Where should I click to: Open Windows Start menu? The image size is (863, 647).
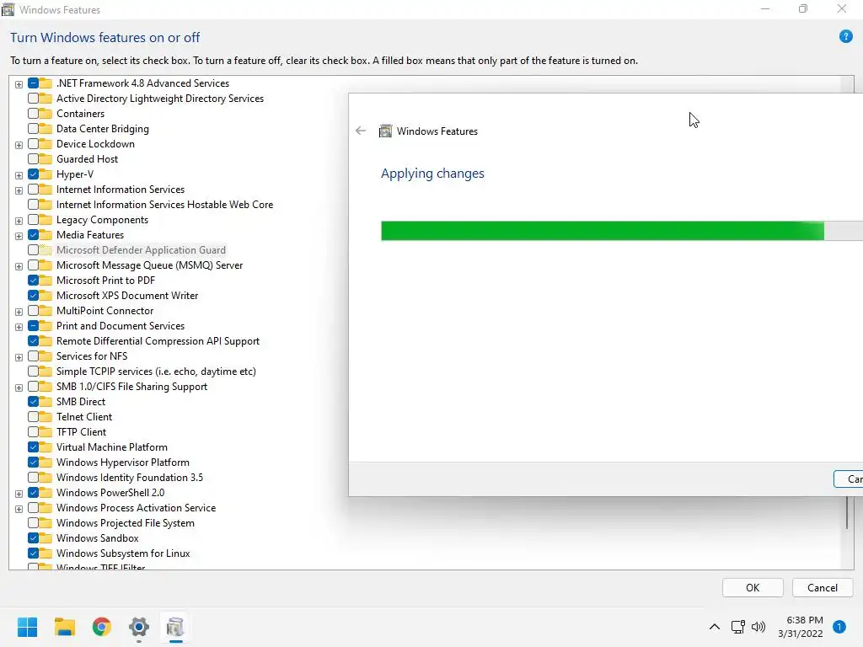coord(27,627)
